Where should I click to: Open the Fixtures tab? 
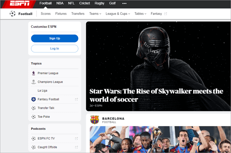click(x=61, y=14)
